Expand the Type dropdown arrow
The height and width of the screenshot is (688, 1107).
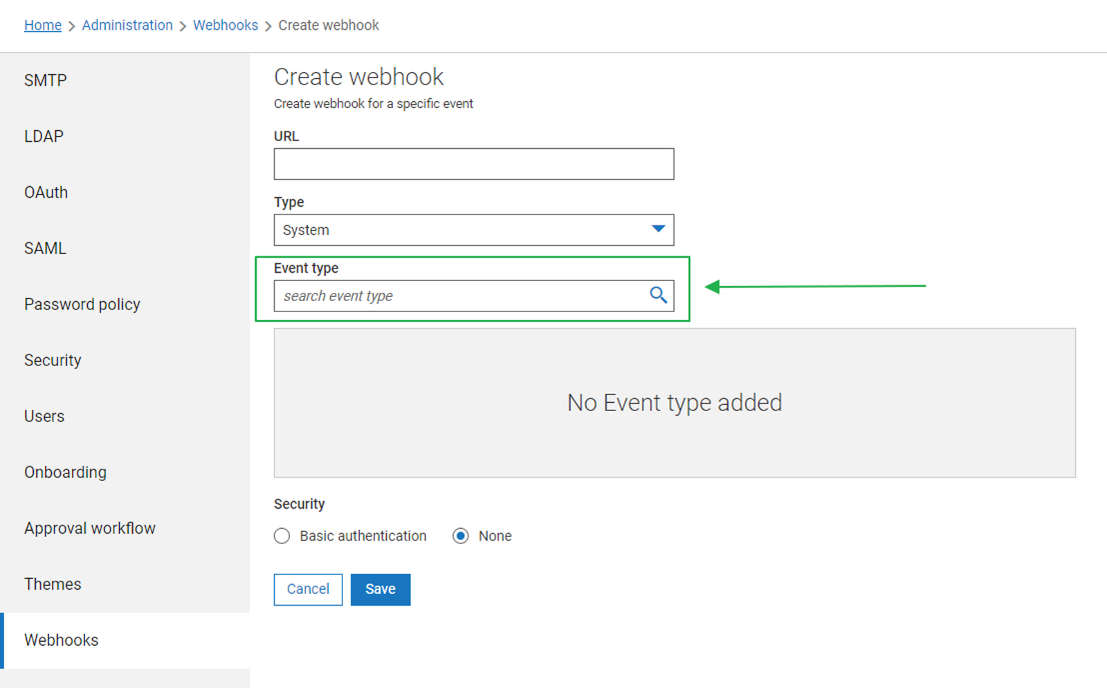[x=658, y=229]
